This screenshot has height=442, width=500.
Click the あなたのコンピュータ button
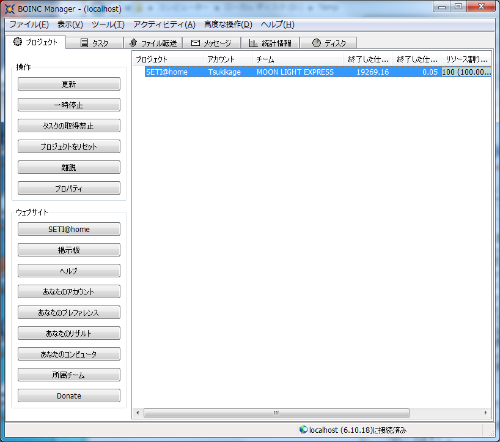(69, 353)
